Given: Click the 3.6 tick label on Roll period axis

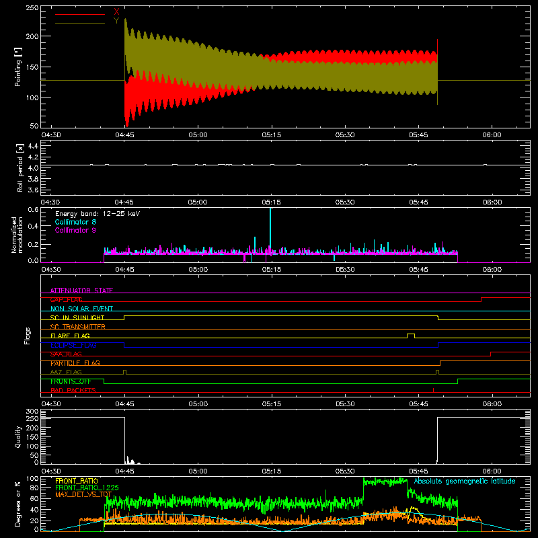Looking at the screenshot, I should [x=33, y=190].
